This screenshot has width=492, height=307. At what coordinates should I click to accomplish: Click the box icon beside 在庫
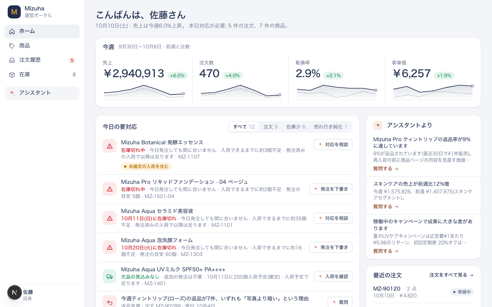click(x=12, y=74)
